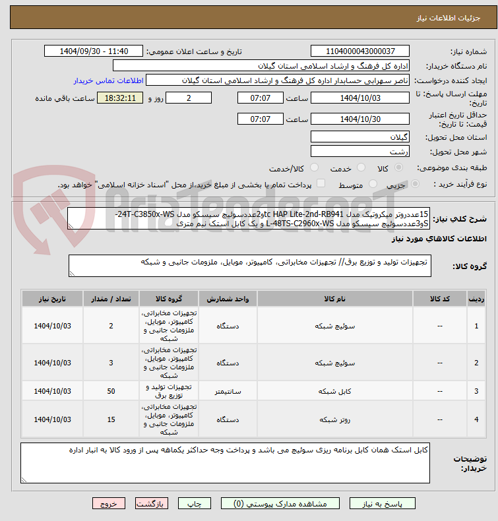The image size is (498, 521).
Task: Click the response deadline date 1404/10/03 field
Action: point(360,98)
